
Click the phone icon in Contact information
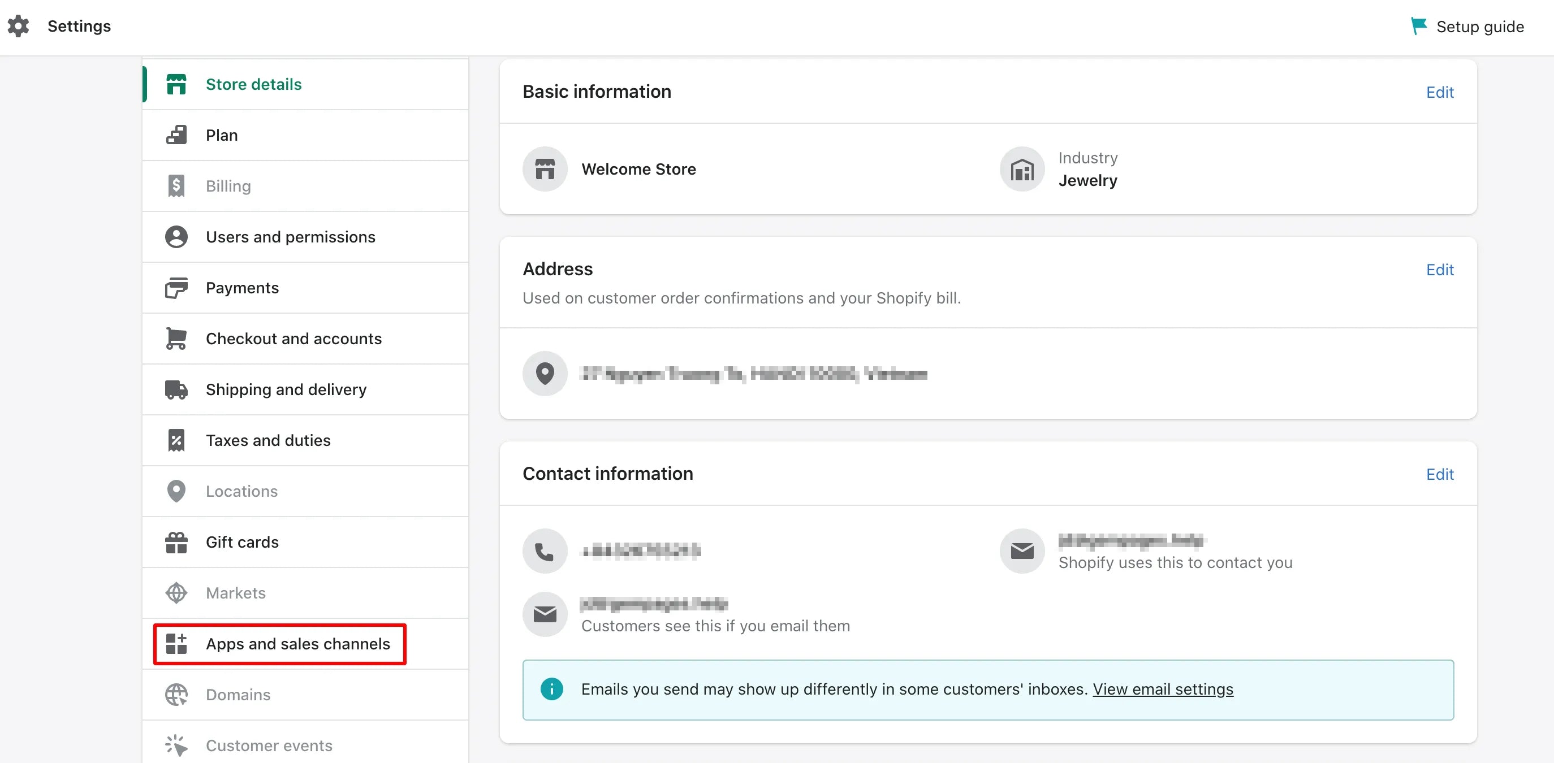pos(545,551)
